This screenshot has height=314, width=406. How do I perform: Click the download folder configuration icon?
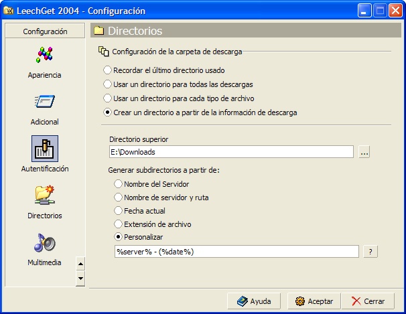point(104,51)
